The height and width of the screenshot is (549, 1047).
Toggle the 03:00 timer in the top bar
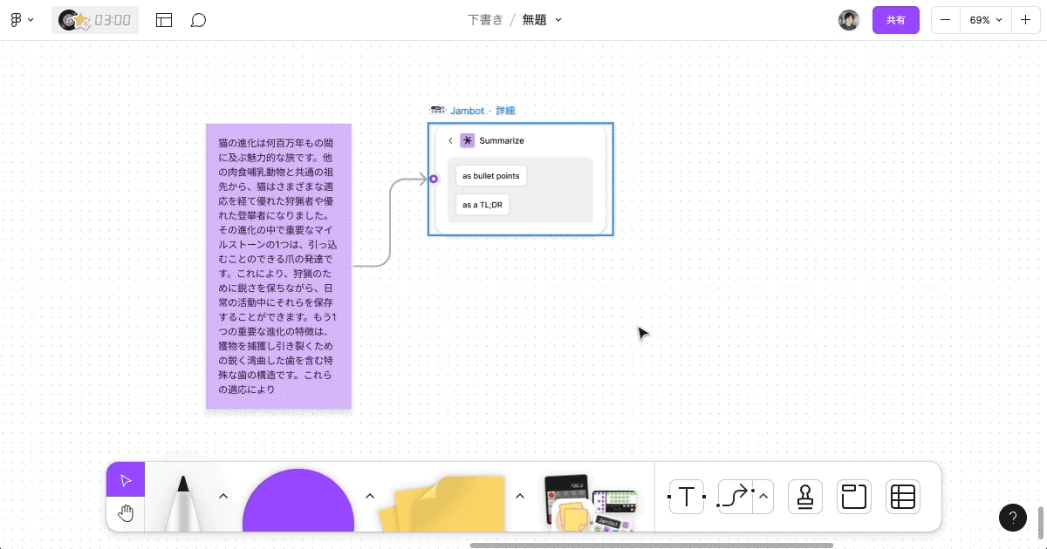(94, 19)
